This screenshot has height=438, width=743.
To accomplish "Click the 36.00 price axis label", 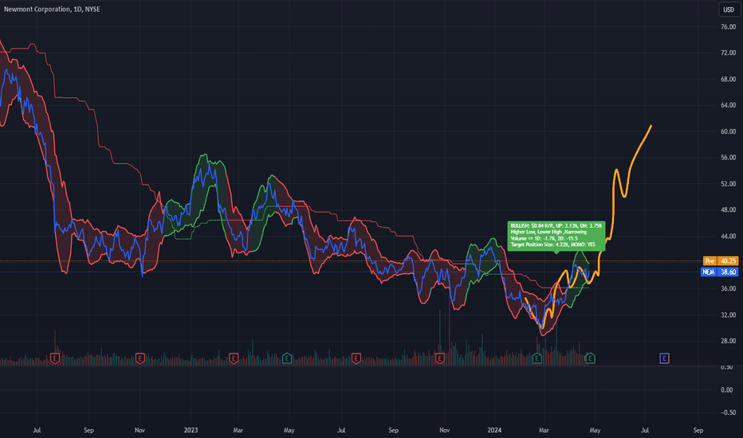I will pos(729,288).
